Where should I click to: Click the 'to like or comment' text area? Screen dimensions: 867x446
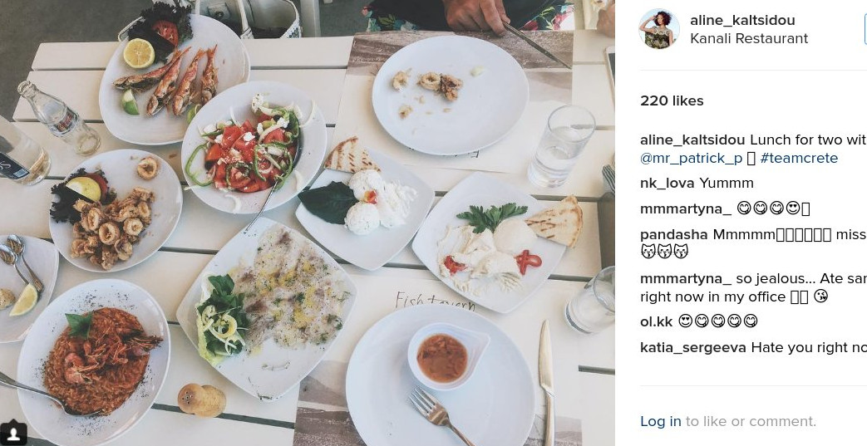point(751,422)
